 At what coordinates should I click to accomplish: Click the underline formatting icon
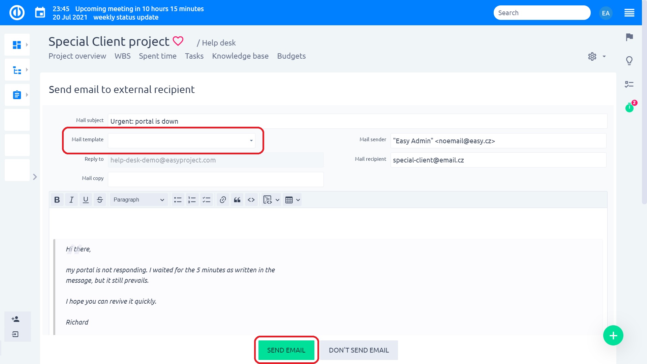pyautogui.click(x=86, y=200)
